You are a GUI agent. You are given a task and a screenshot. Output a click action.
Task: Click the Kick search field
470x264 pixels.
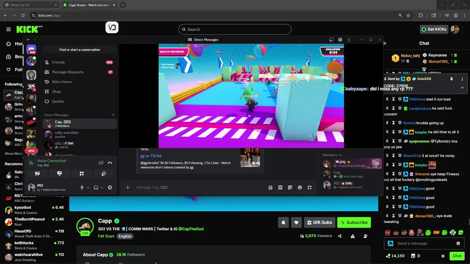(x=235, y=29)
